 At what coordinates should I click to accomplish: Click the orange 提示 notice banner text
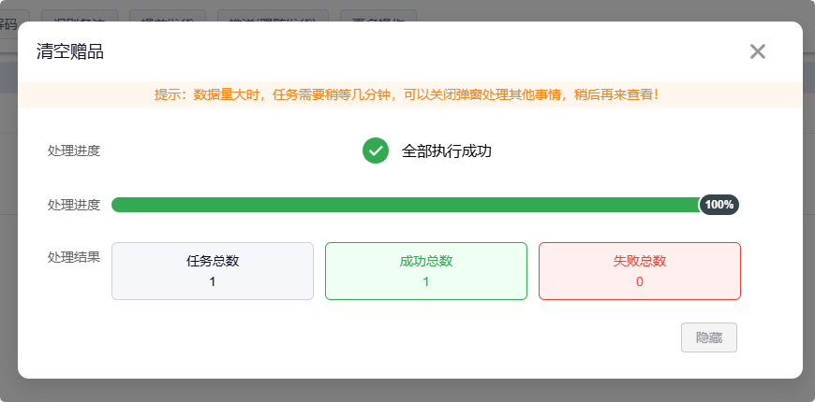[407, 95]
